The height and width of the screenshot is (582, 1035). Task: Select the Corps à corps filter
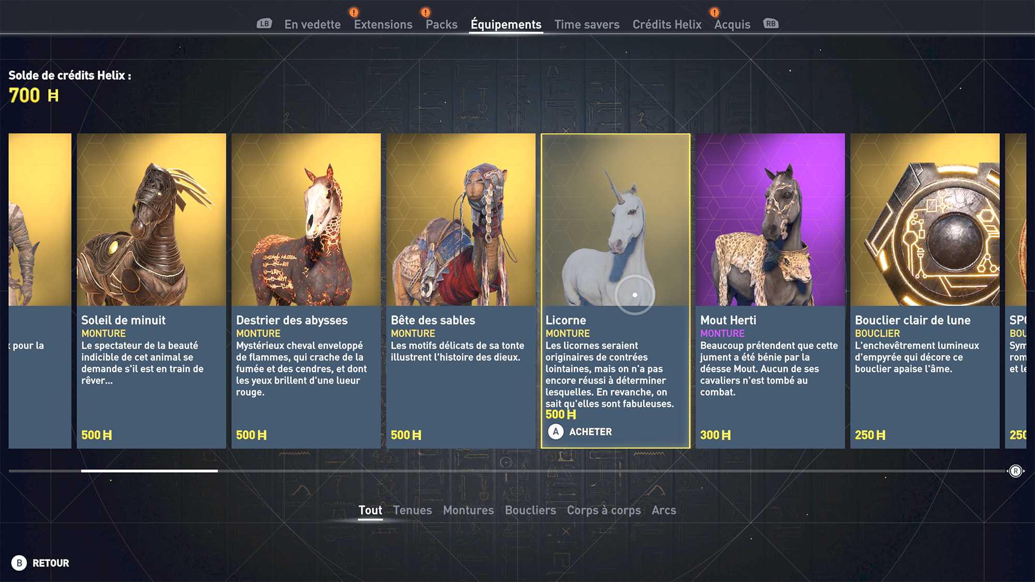pyautogui.click(x=604, y=510)
